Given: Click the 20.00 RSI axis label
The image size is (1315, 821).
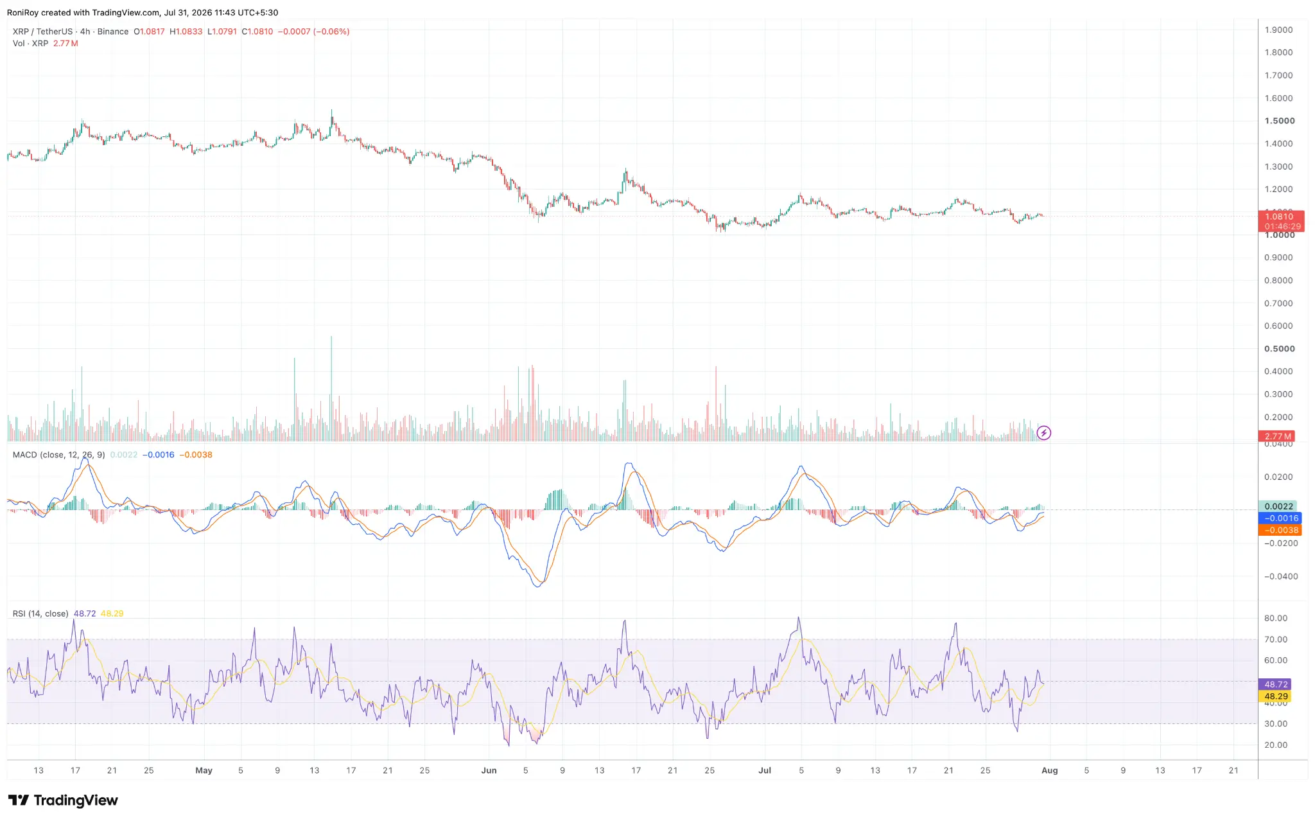Looking at the screenshot, I should pyautogui.click(x=1276, y=745).
